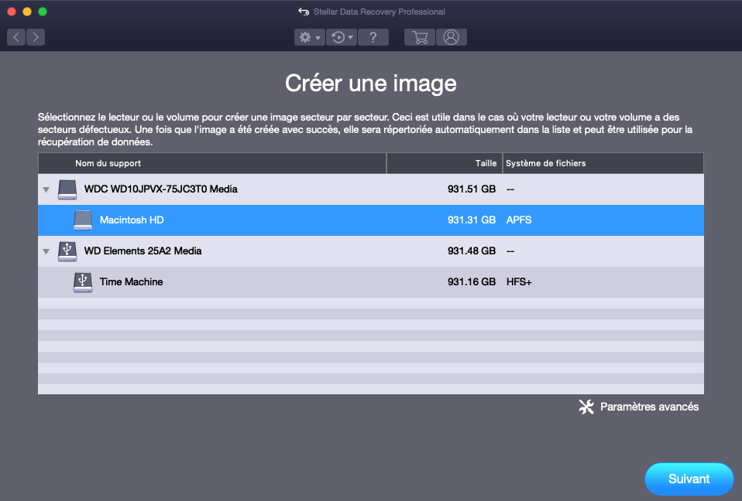Click the Macintosh HD volume icon
The image size is (742, 501).
83,220
